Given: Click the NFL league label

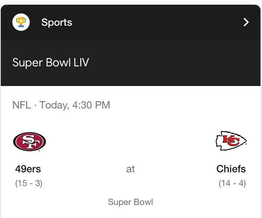Looking at the screenshot, I should point(21,105).
